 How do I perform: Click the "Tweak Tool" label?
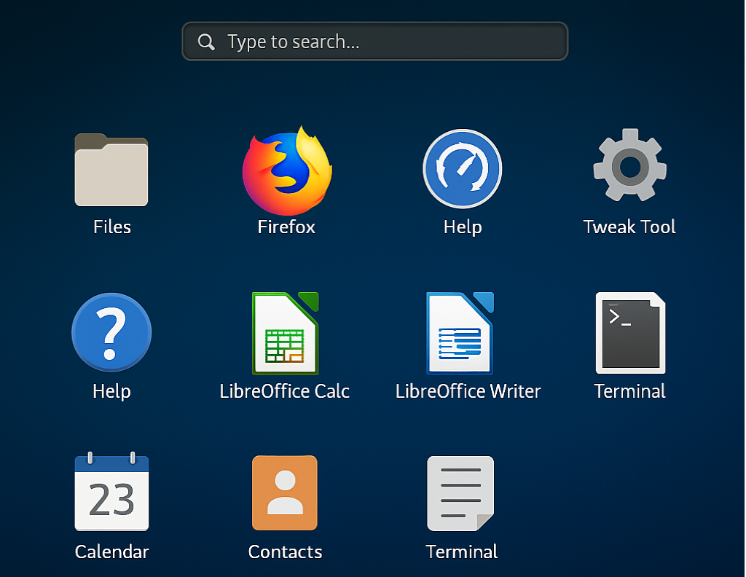click(x=629, y=227)
